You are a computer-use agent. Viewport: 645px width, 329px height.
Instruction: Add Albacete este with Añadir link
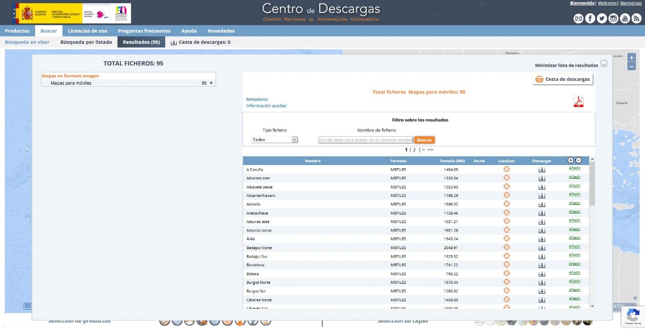(574, 177)
